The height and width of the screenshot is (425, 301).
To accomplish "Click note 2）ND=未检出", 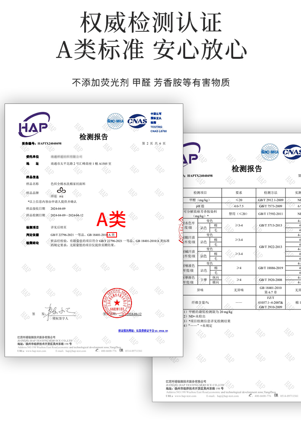I will coord(194,316).
